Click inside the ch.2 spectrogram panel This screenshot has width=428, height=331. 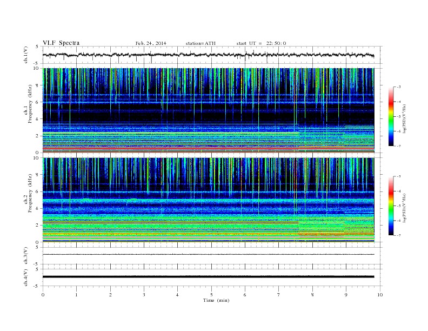pyautogui.click(x=208, y=200)
